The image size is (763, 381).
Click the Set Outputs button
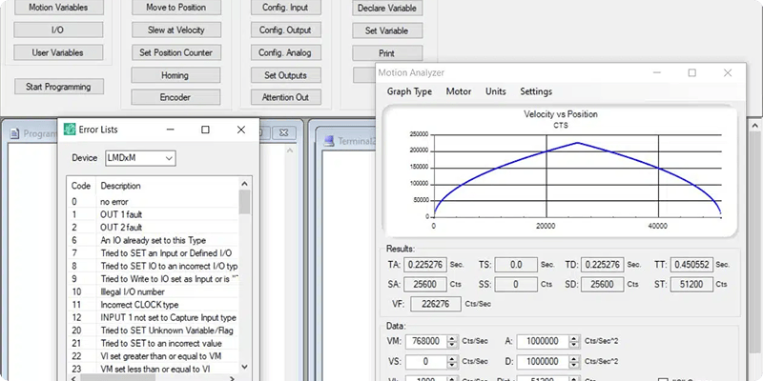pos(286,75)
